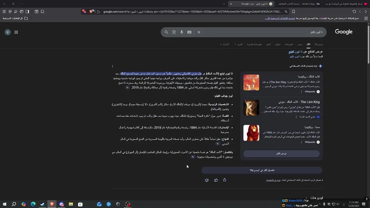Screen dimensions: 370x208
Task: Open All bookmarks folder (كل الإشارات المرجعية)
Action: [x=15, y=18]
